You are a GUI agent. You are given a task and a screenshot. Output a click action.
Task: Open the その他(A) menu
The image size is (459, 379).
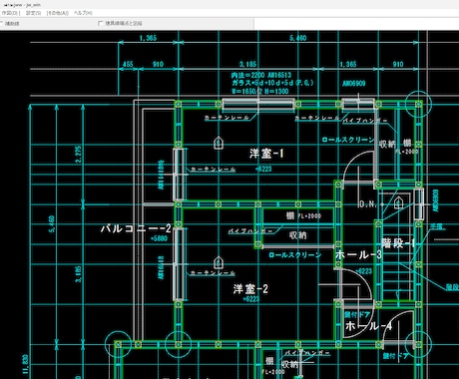click(57, 13)
